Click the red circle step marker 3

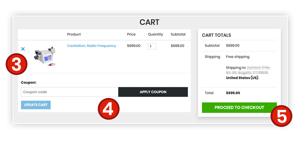(16, 64)
